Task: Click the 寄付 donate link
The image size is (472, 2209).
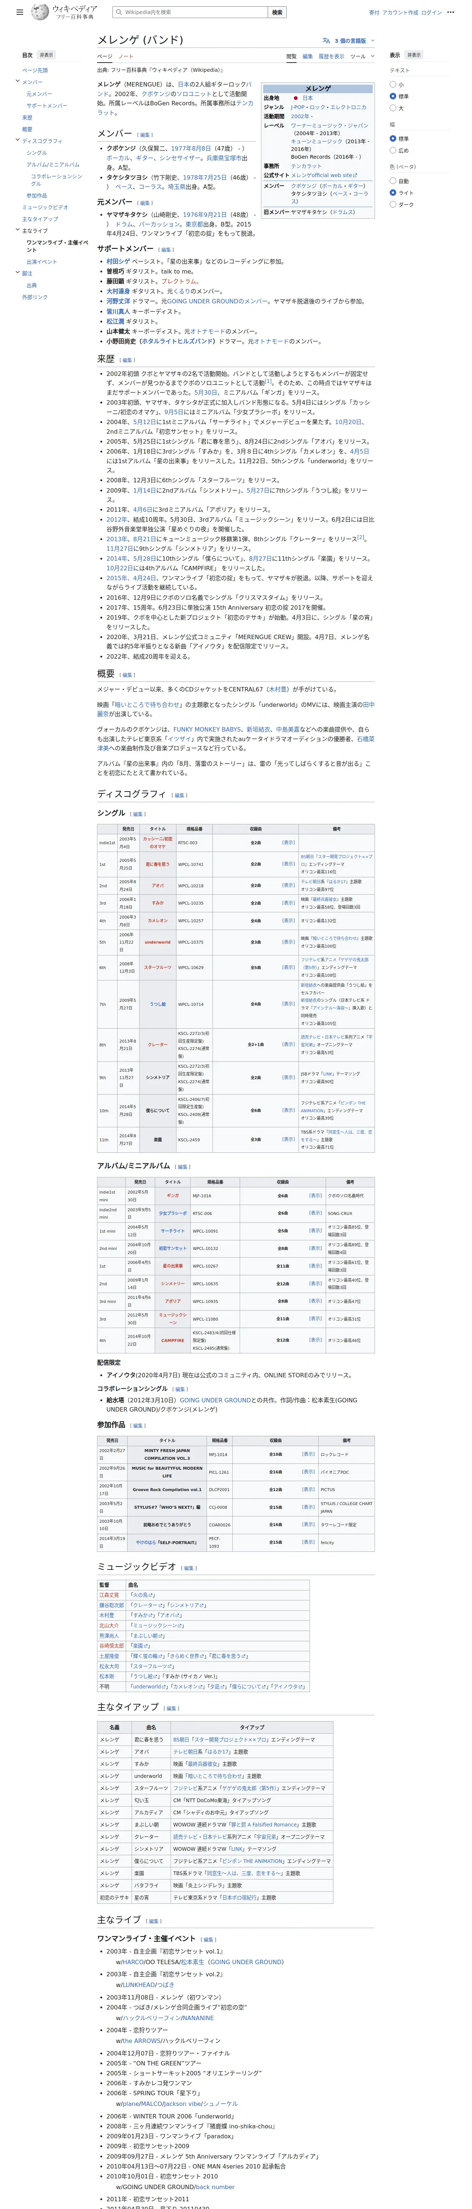Action: coord(373,13)
